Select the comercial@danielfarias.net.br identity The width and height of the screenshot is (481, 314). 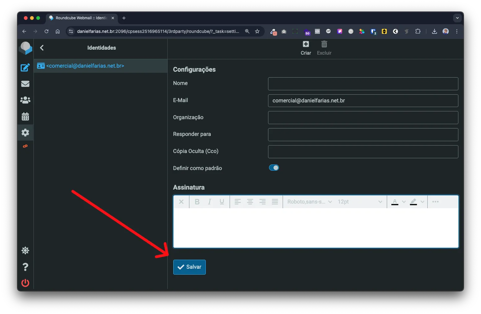pyautogui.click(x=101, y=66)
